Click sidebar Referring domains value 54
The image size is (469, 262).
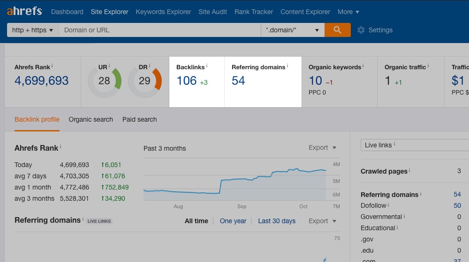[457, 194]
